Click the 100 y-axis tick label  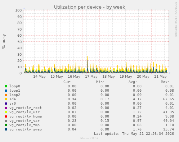coord(18,10)
